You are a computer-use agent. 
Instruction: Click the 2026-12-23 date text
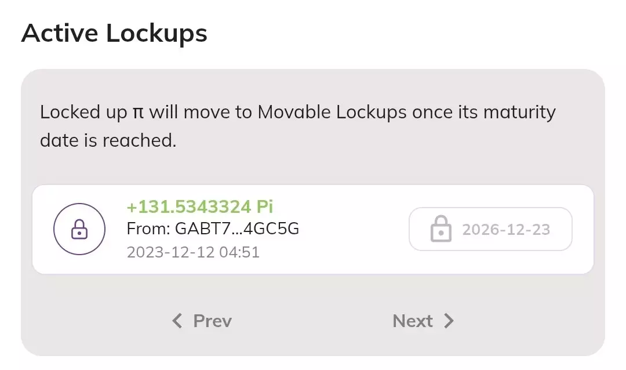(x=506, y=230)
